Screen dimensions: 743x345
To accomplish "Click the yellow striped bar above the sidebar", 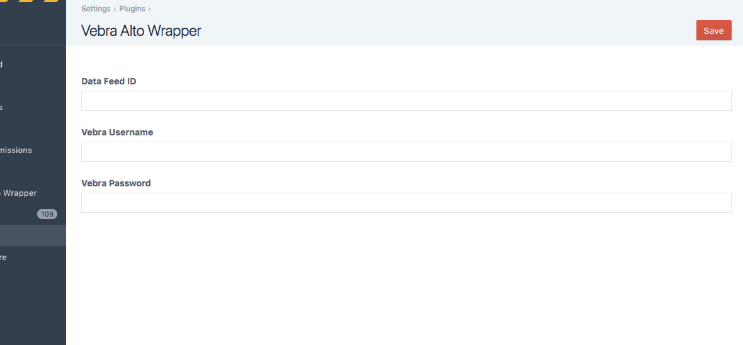I will point(33,1).
